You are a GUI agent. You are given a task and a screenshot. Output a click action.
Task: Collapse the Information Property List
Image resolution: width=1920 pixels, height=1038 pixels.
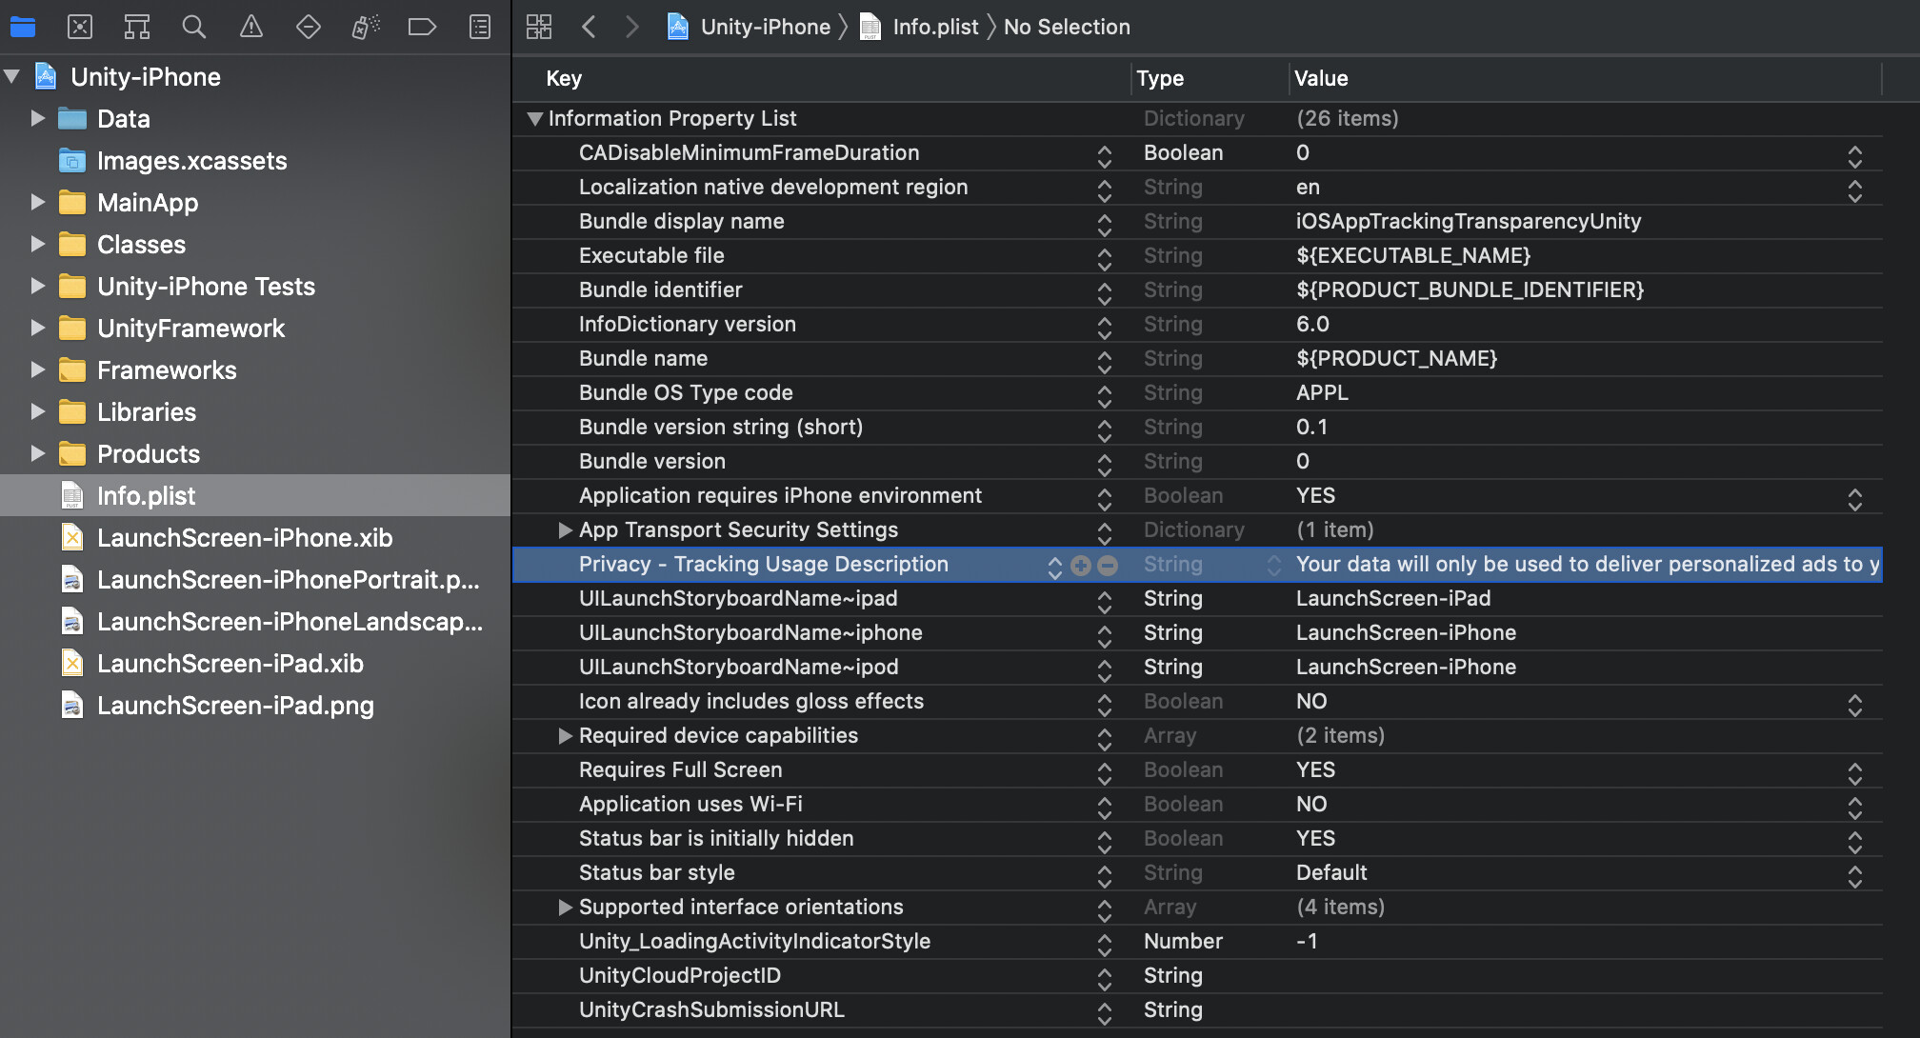pyautogui.click(x=535, y=118)
